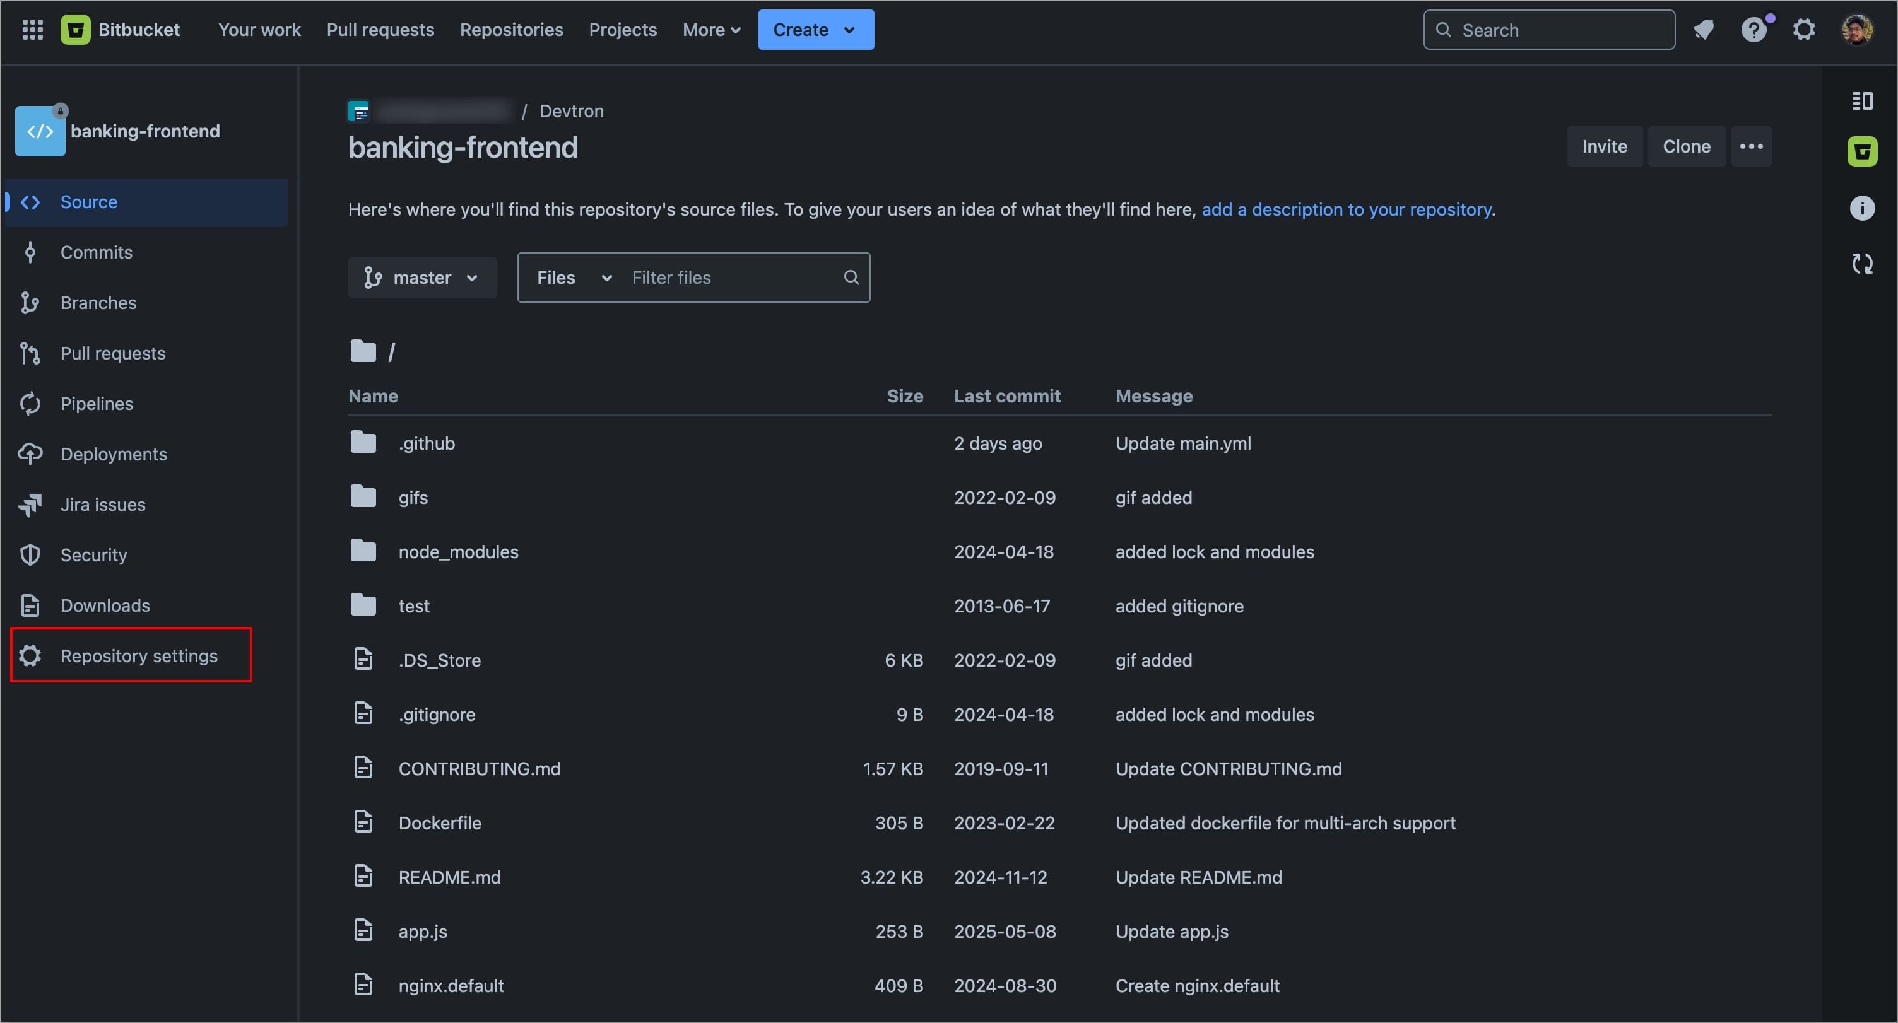Open the Files filter type dropdown
Screen dimensions: 1898x1023
(x=574, y=278)
